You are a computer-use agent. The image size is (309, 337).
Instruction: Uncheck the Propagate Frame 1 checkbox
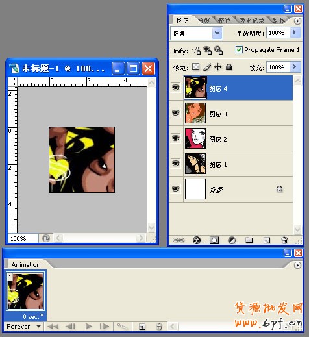pyautogui.click(x=239, y=50)
